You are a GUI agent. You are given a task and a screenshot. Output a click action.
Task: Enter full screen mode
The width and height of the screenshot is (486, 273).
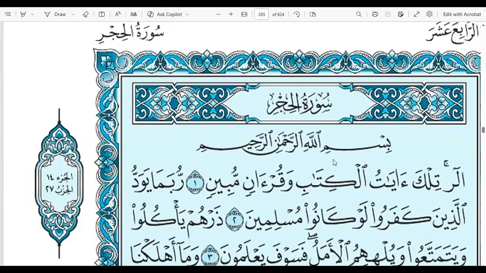pos(417,14)
